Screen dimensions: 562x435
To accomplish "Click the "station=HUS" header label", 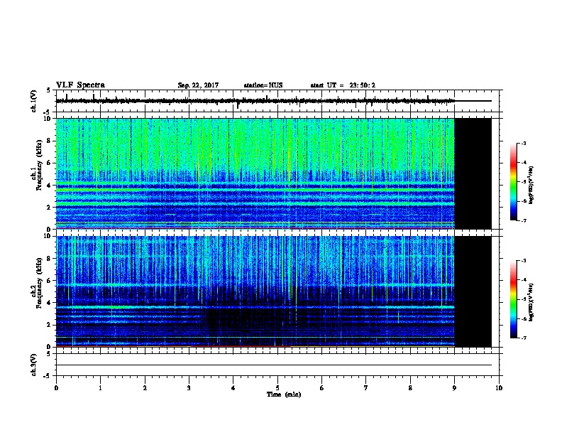I will tap(263, 85).
